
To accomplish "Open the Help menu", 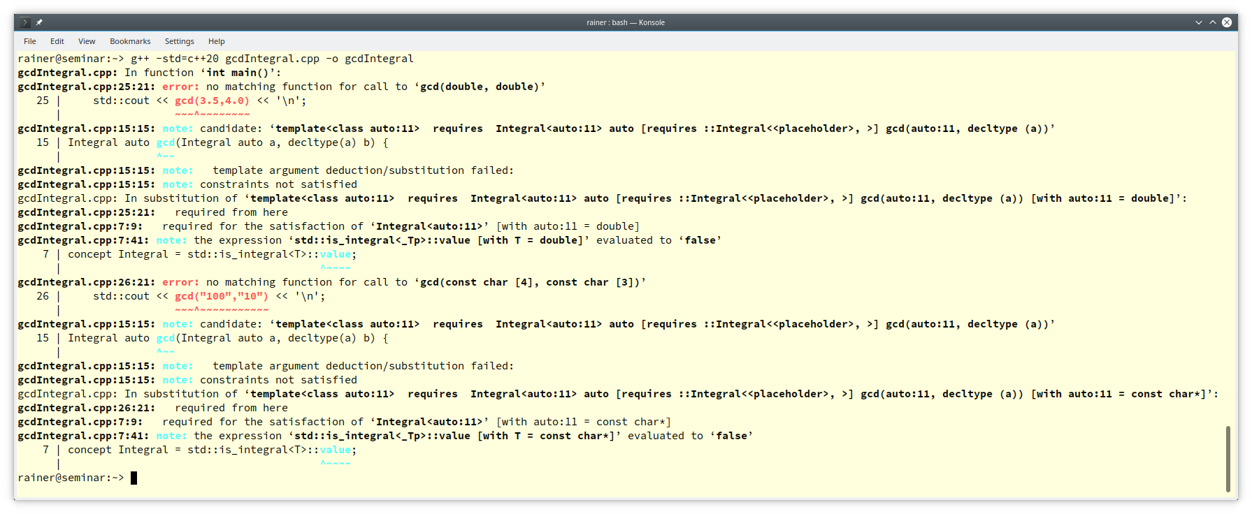I will 217,41.
